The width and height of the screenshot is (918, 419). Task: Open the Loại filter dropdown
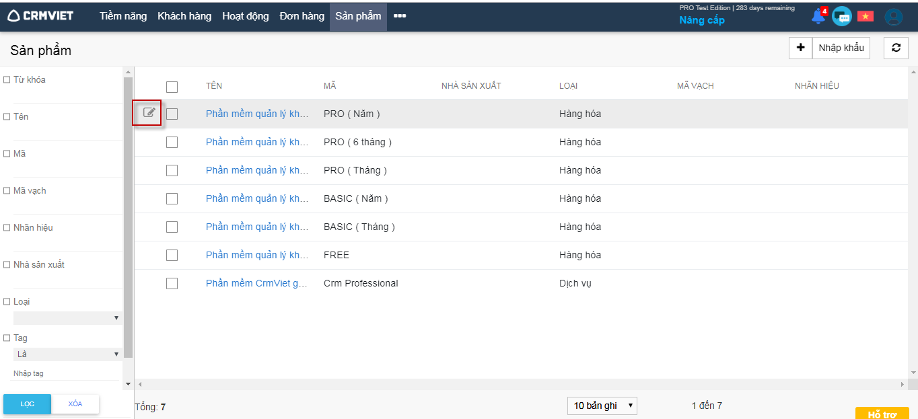(x=67, y=318)
